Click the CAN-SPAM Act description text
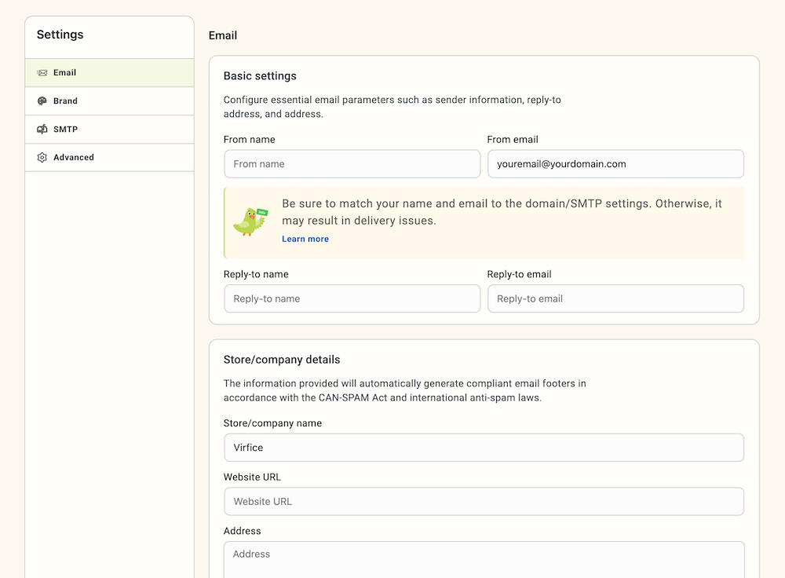Viewport: 785px width, 578px height. 404,390
